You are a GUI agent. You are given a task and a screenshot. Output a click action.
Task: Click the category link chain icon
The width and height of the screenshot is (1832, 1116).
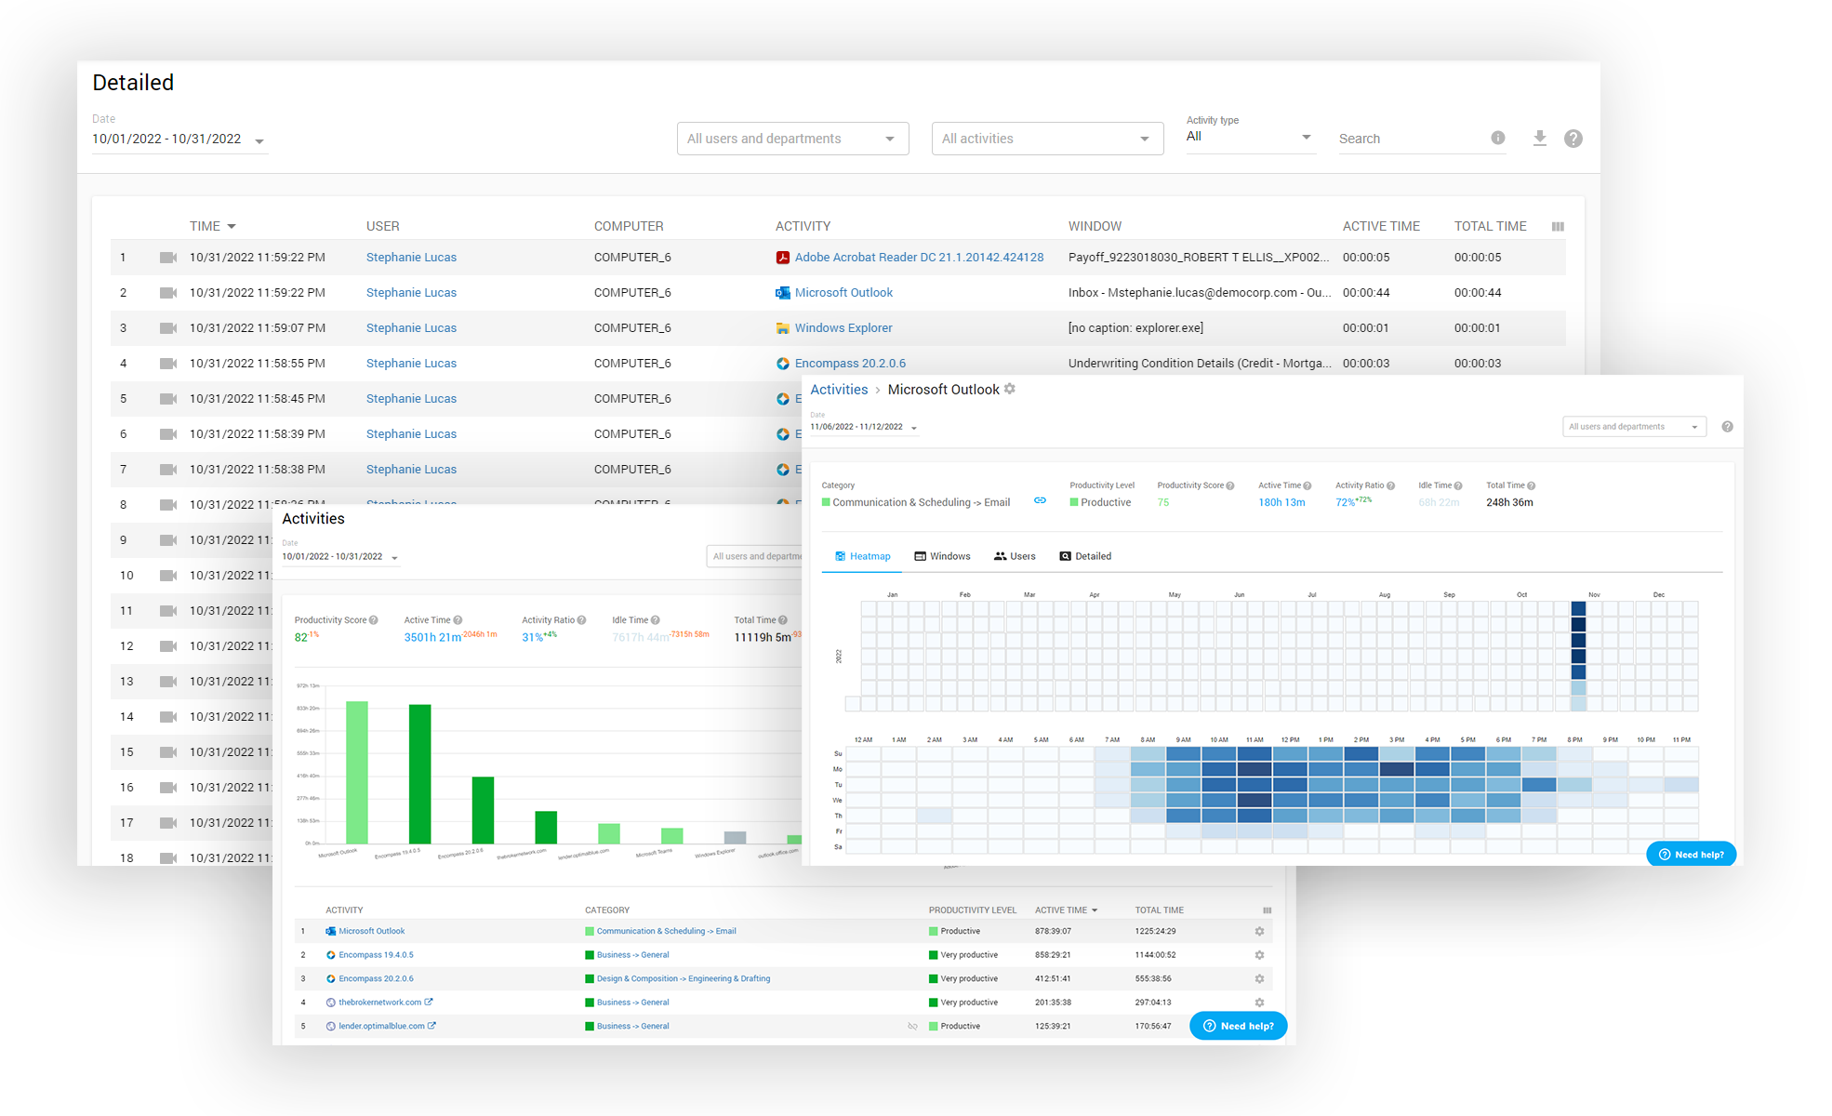pos(1040,500)
